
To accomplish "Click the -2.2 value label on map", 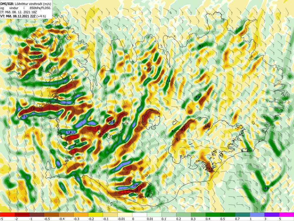I will (32, 109).
